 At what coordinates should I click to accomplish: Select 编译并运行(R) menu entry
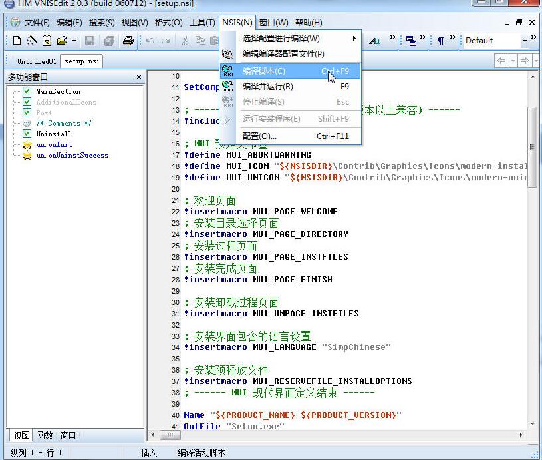click(291, 86)
